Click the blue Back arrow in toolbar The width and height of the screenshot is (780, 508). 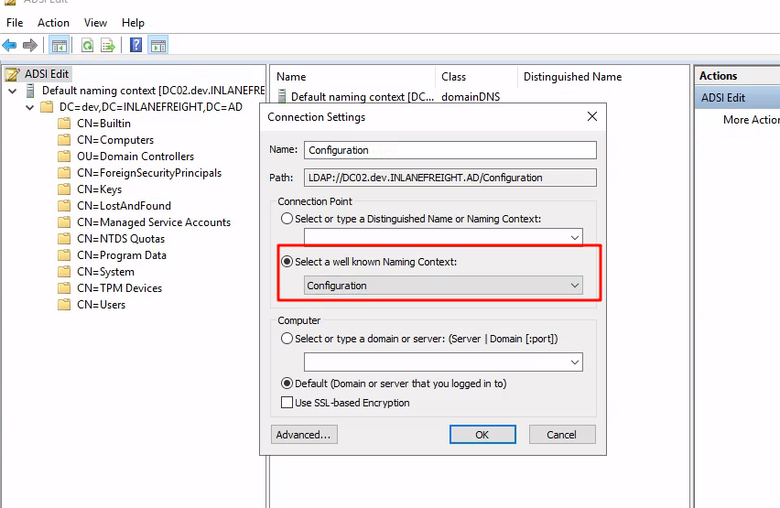[9, 45]
